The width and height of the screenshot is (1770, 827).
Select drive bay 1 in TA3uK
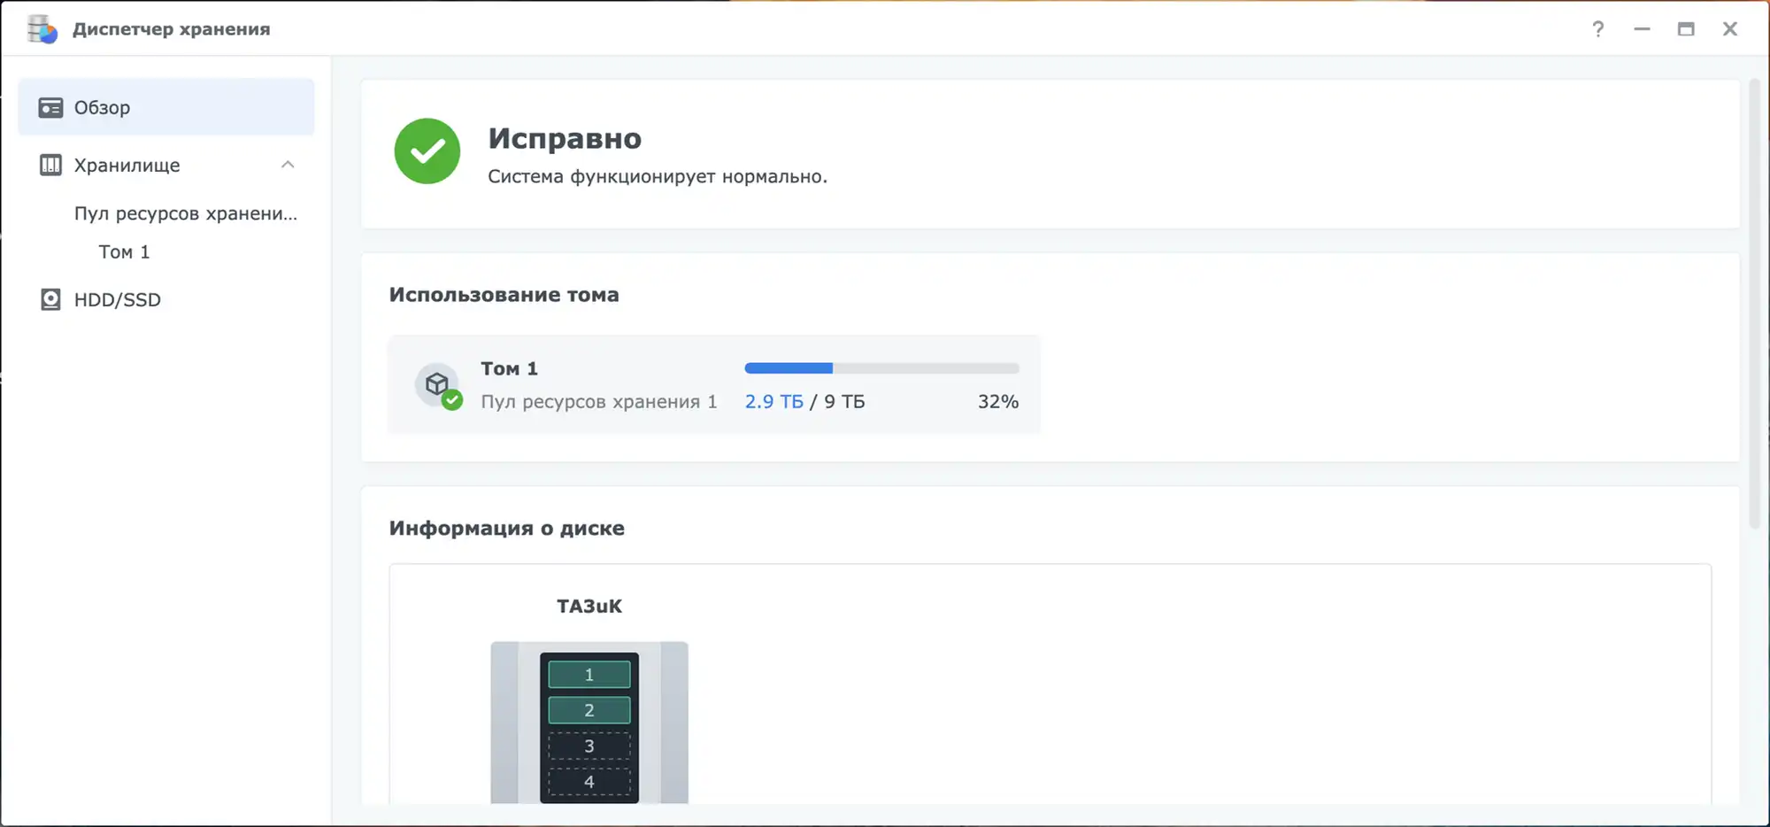click(589, 675)
